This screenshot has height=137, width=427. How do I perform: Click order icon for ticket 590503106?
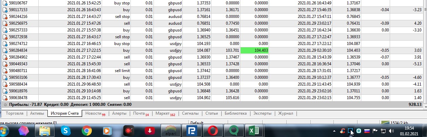click(5, 77)
